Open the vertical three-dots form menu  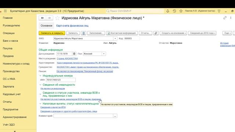coord(231,18)
